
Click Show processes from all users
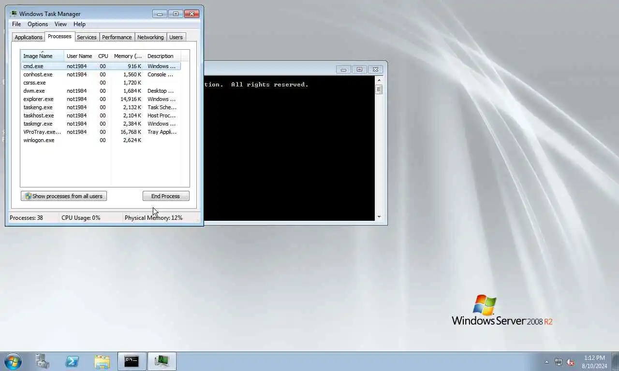point(64,196)
